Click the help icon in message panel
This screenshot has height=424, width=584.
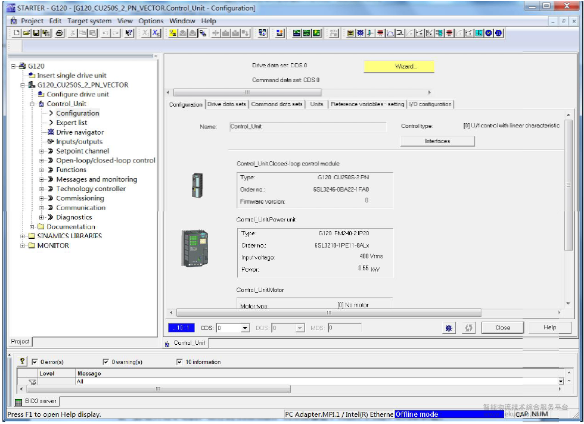(22, 361)
